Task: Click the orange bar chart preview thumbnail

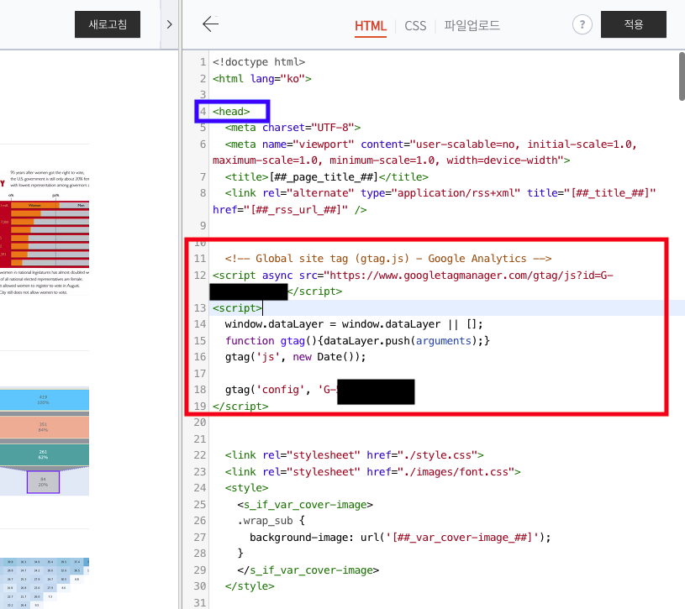Action: coord(45,232)
